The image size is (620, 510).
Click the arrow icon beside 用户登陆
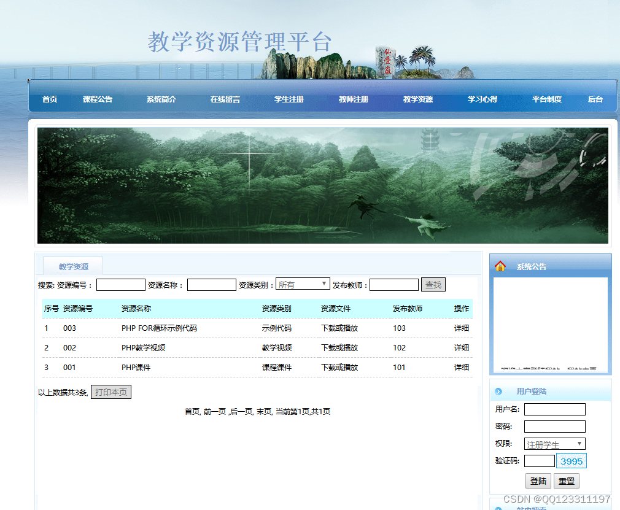(x=498, y=392)
